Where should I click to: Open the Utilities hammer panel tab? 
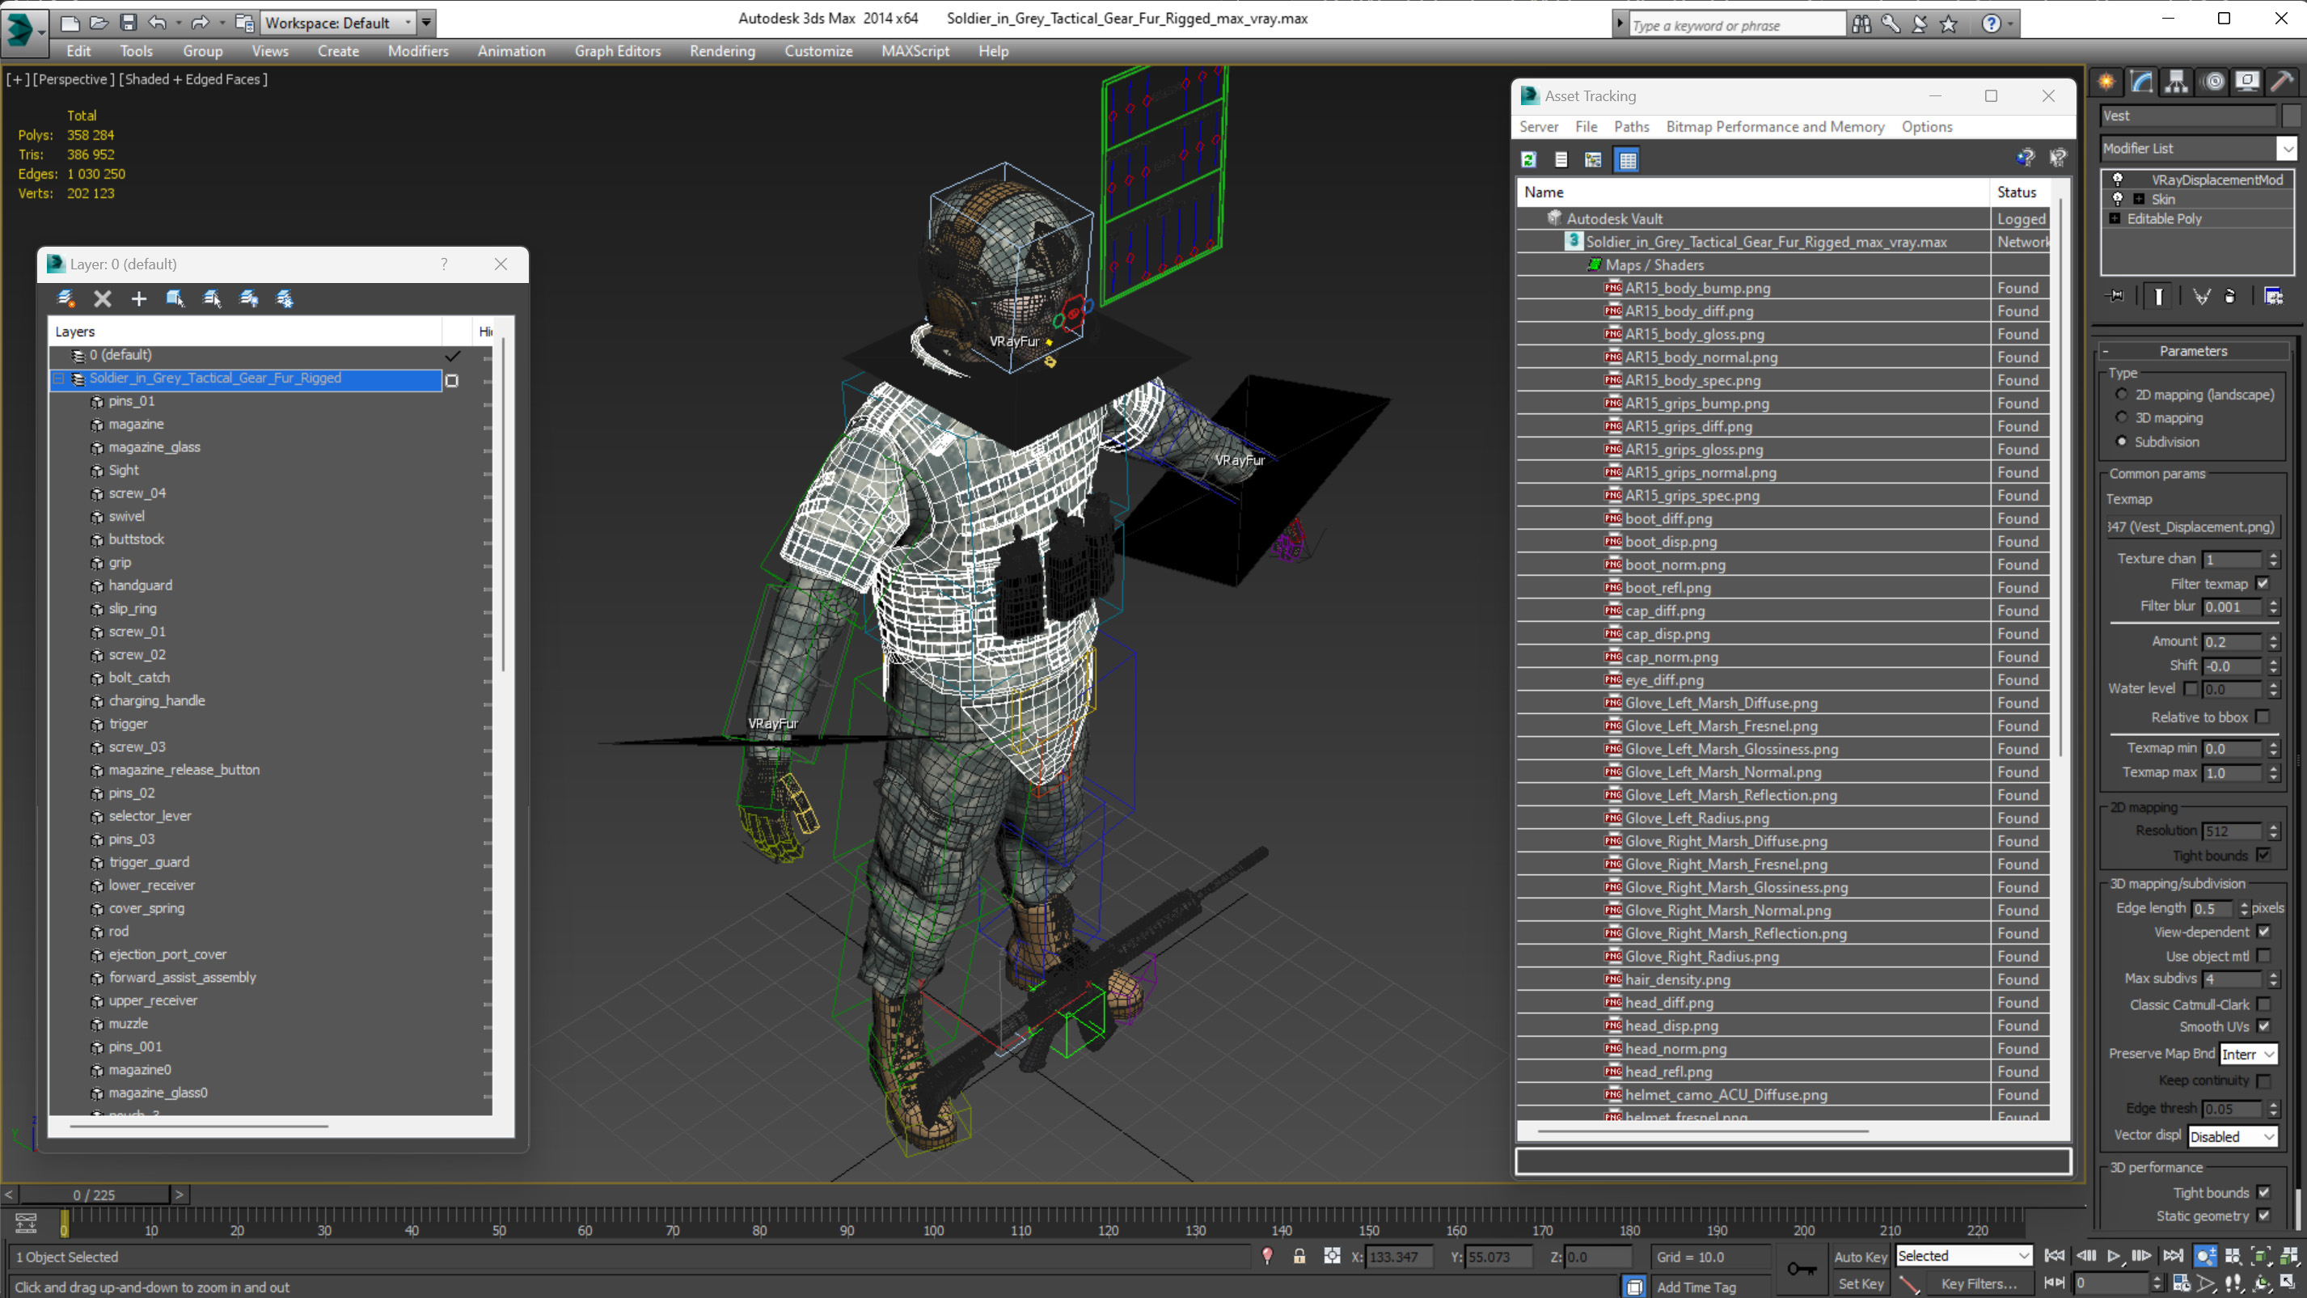(2283, 82)
